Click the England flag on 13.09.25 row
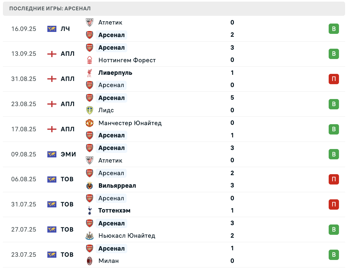The width and height of the screenshot is (348, 269). (52, 54)
